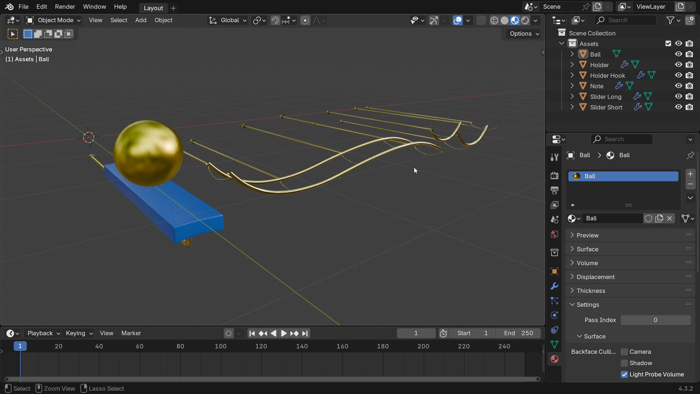The image size is (700, 394).
Task: Switch to the Physics properties tab
Action: click(x=554, y=315)
